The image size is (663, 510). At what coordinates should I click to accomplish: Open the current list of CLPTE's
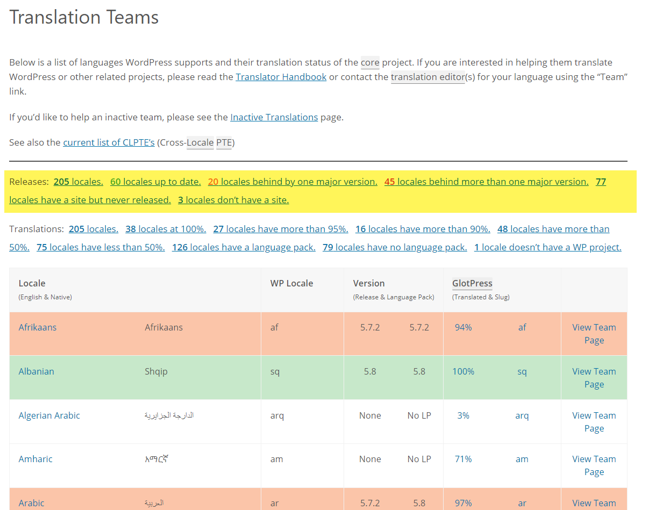tap(109, 142)
